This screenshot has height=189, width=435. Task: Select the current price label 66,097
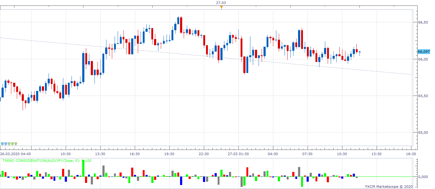(424, 52)
